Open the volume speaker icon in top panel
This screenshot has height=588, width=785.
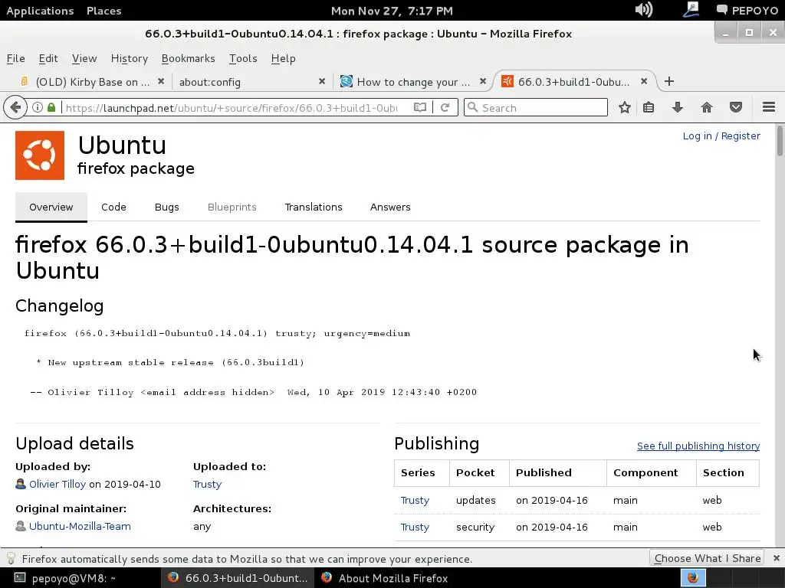pos(643,9)
